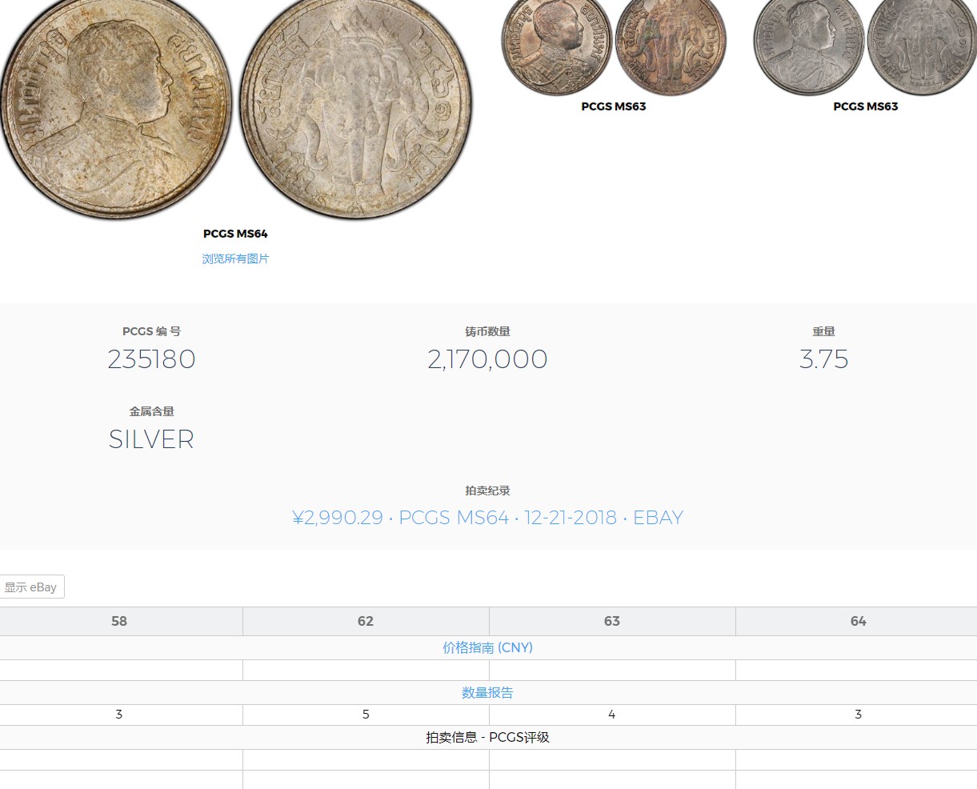Screen dimensions: 977x789
Task: Open the 价格指南 (CNY) price guide link
Action: point(488,647)
